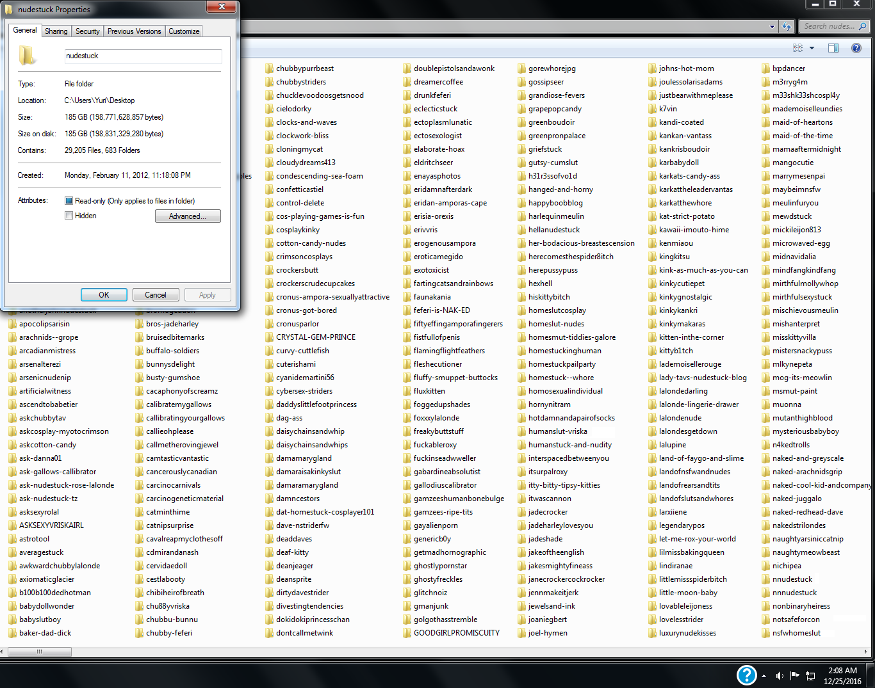Confirm properties with OK button
This screenshot has width=875, height=688.
tap(104, 295)
